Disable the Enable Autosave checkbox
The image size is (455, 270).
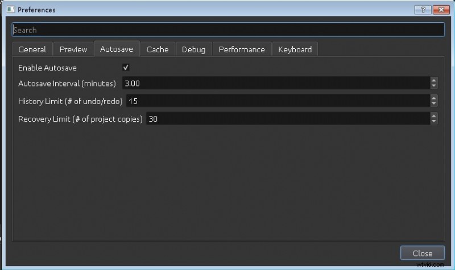pos(126,67)
